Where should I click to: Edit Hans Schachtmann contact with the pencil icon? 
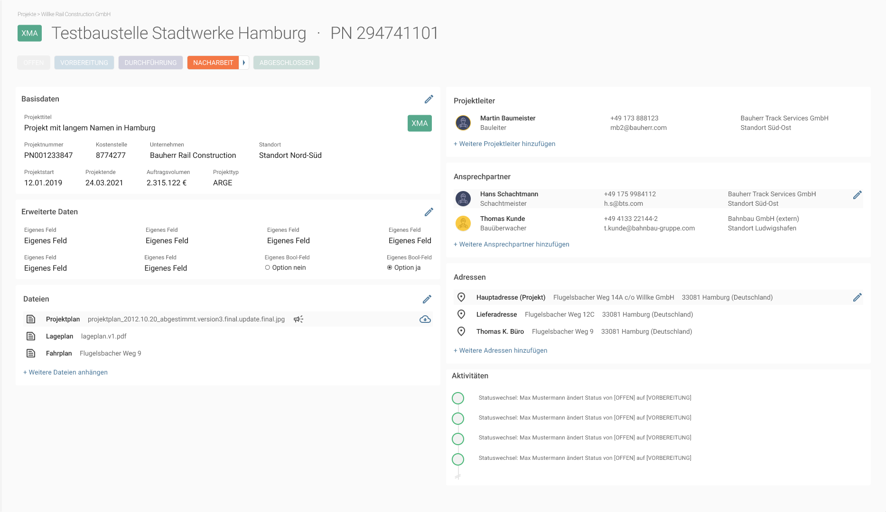858,195
